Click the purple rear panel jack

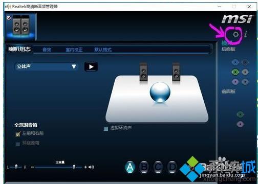click(x=235, y=82)
